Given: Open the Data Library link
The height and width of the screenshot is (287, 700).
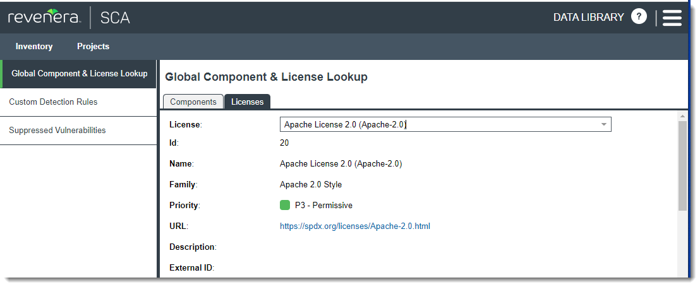Looking at the screenshot, I should coord(588,18).
